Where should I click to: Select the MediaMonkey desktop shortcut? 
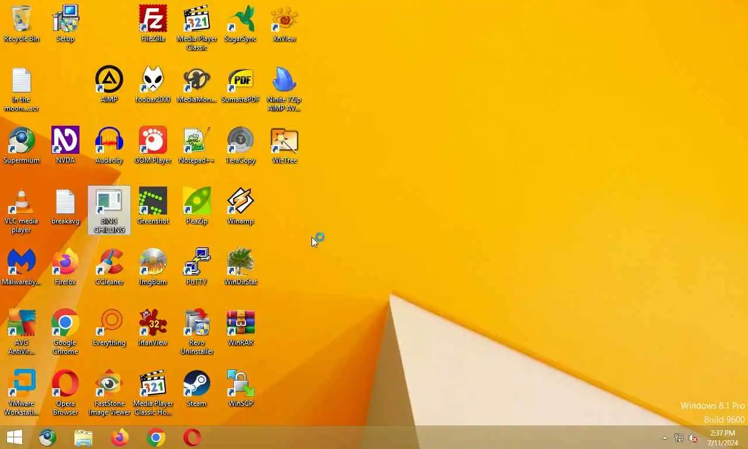coord(197,85)
